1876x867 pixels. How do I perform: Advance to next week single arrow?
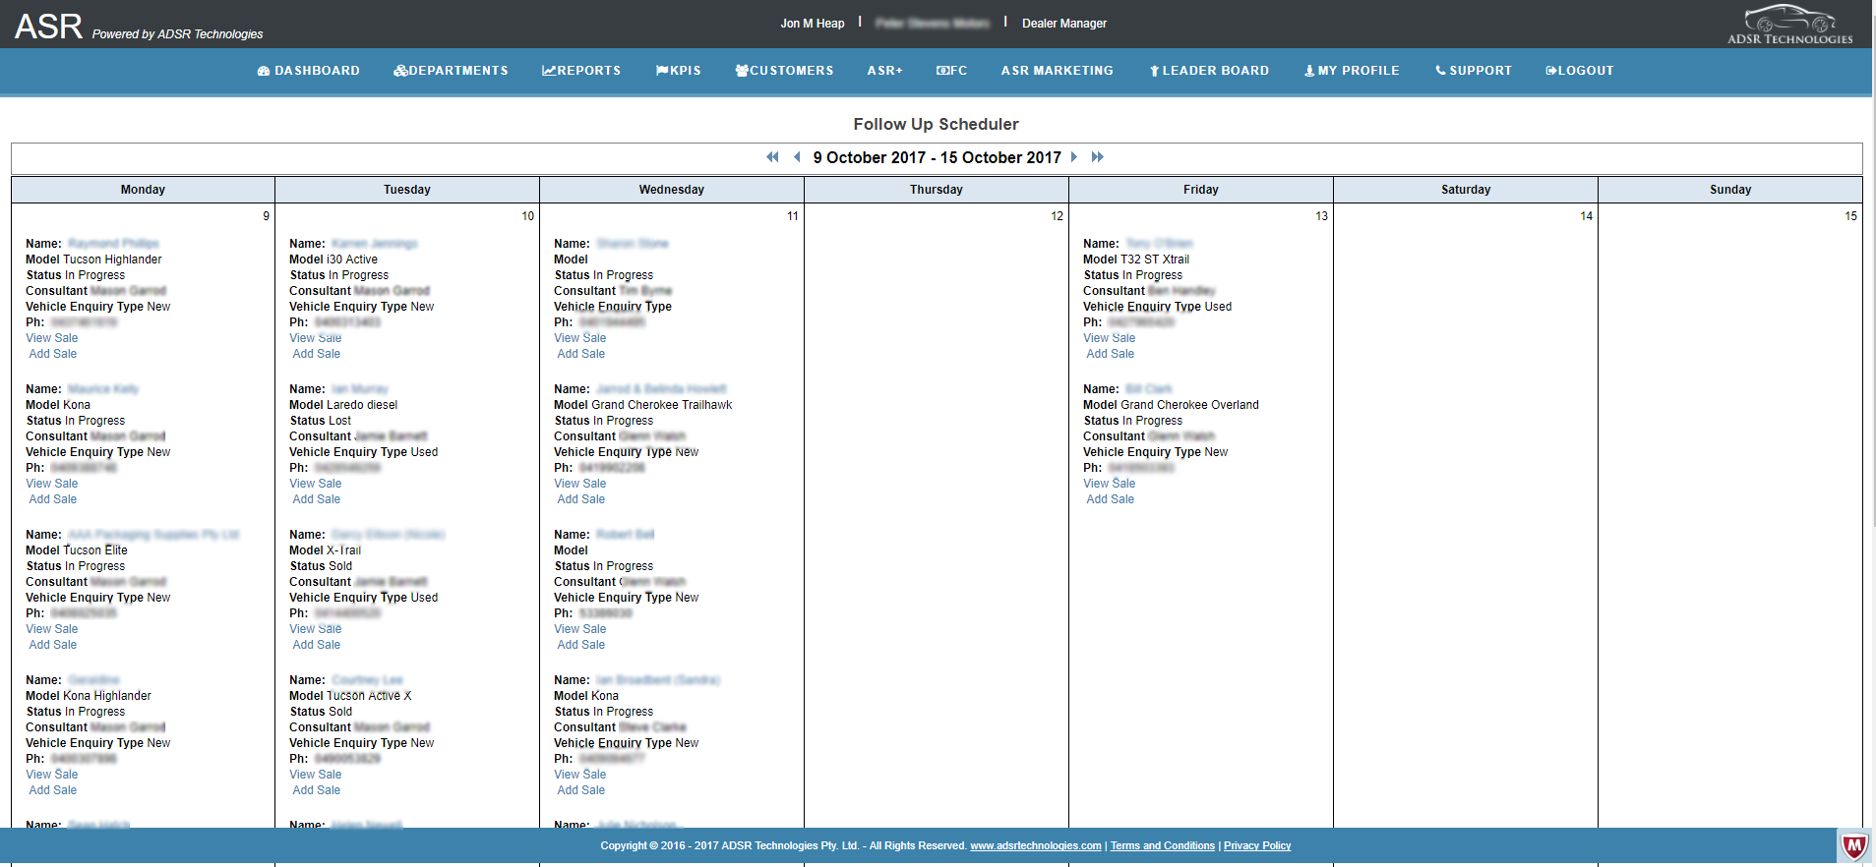click(1074, 157)
